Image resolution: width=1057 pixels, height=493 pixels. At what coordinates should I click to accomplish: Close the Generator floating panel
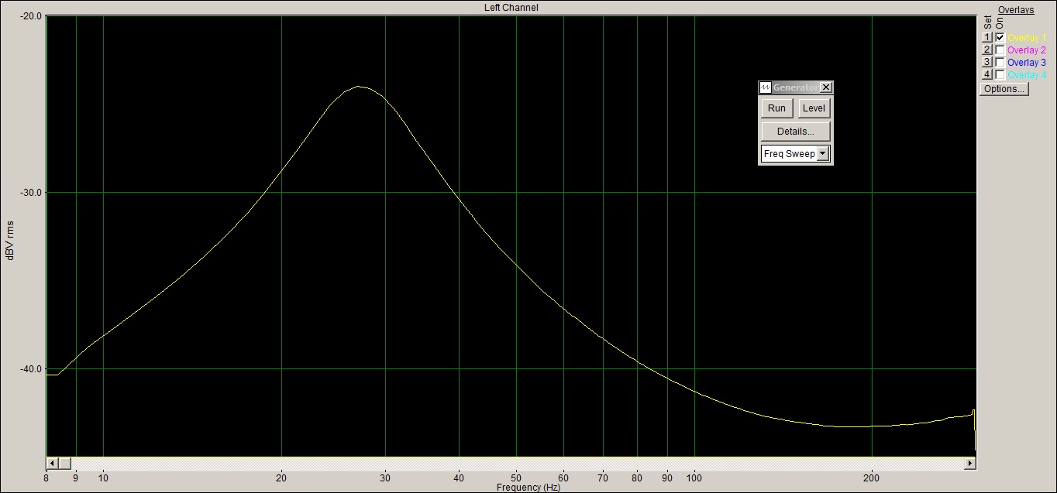coord(825,87)
